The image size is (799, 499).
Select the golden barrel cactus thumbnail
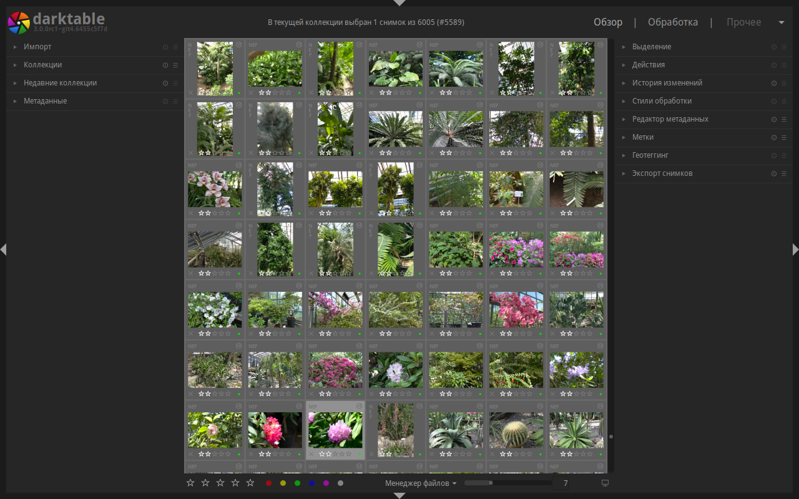516,430
